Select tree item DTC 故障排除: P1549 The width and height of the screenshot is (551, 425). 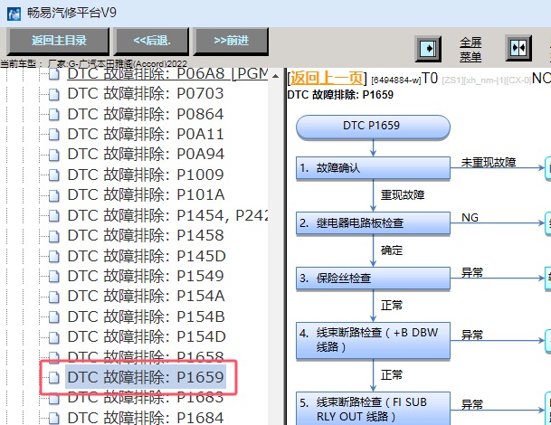tap(146, 276)
